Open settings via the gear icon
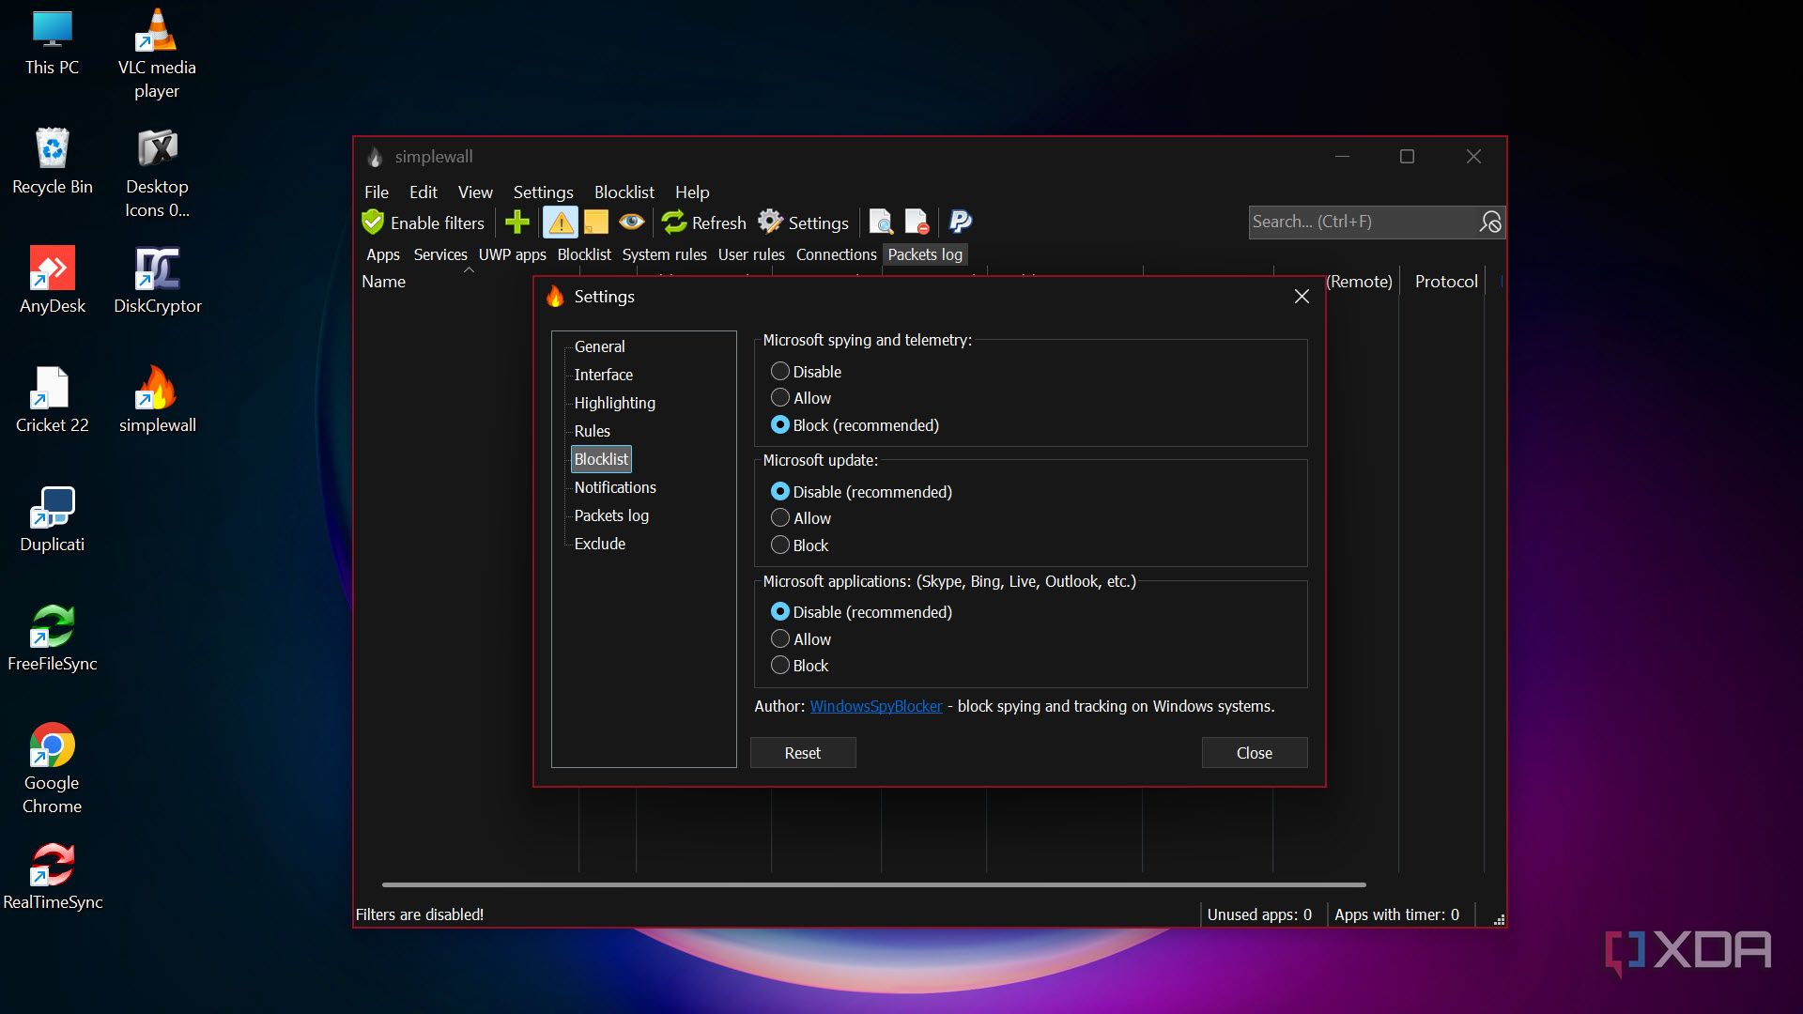The height and width of the screenshot is (1014, 1803). (770, 223)
